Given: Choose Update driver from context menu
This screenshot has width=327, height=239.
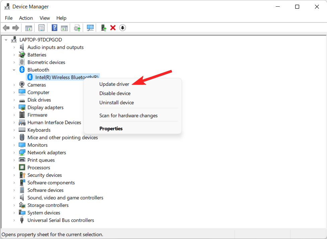Looking at the screenshot, I should [114, 84].
